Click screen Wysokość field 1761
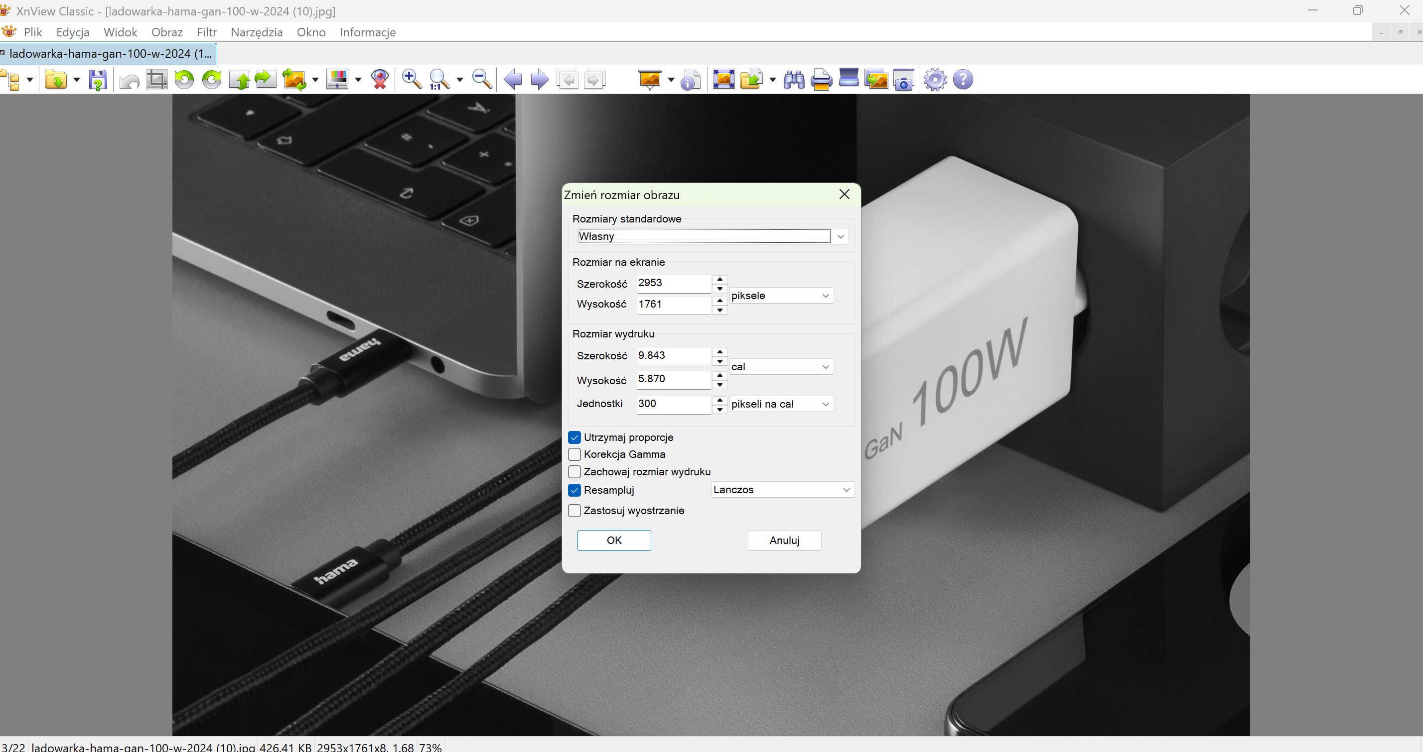The width and height of the screenshot is (1423, 752). (x=674, y=305)
